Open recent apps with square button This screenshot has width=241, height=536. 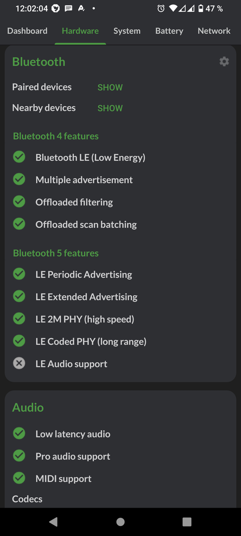187,522
